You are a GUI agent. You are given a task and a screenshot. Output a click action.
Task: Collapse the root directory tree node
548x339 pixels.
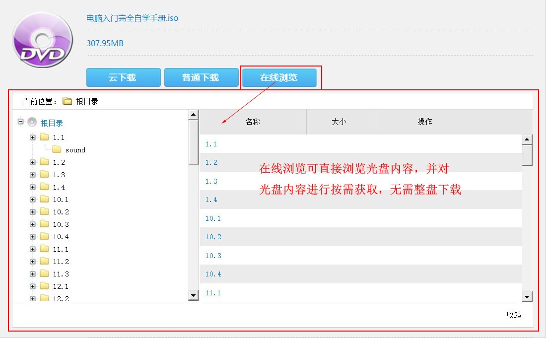pyautogui.click(x=20, y=122)
